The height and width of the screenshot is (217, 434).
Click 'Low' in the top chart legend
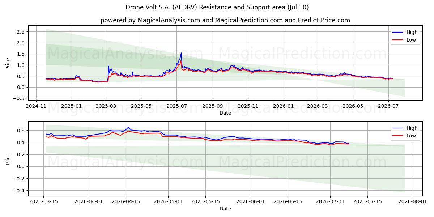411,40
